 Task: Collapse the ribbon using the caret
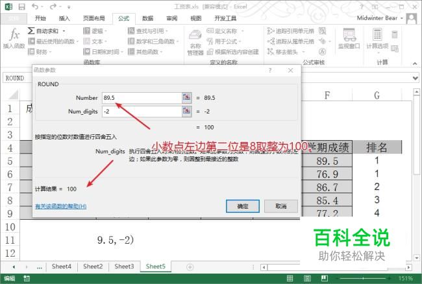(415, 64)
